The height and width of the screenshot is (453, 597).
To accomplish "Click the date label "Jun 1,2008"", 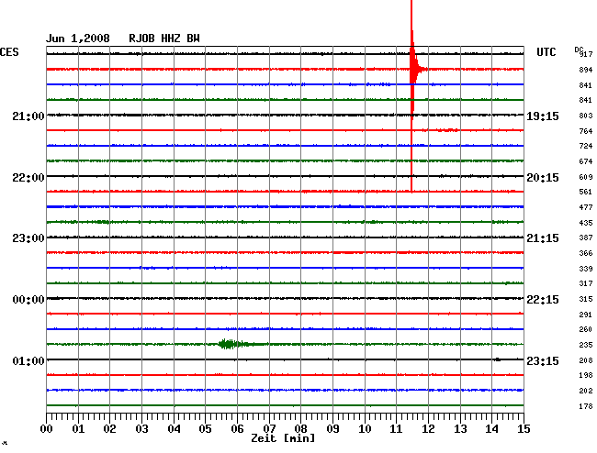I will [x=78, y=39].
